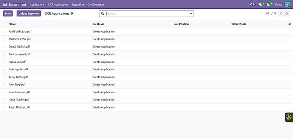Open the yellow asterisk floating widget

(x=289, y=117)
